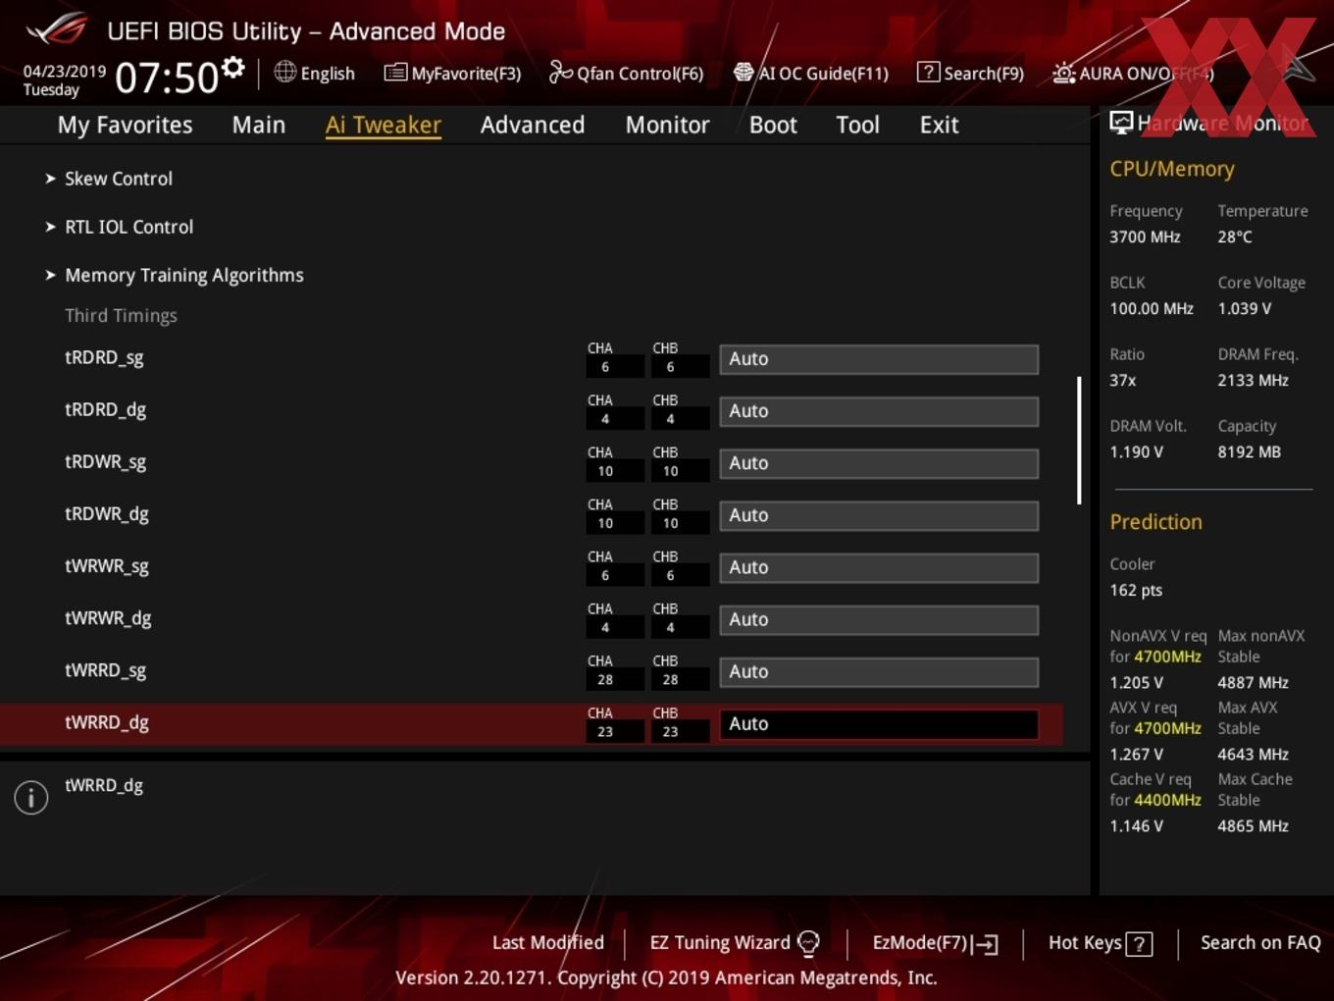Open the Advanced tab
This screenshot has width=1334, height=1001.
(x=533, y=125)
